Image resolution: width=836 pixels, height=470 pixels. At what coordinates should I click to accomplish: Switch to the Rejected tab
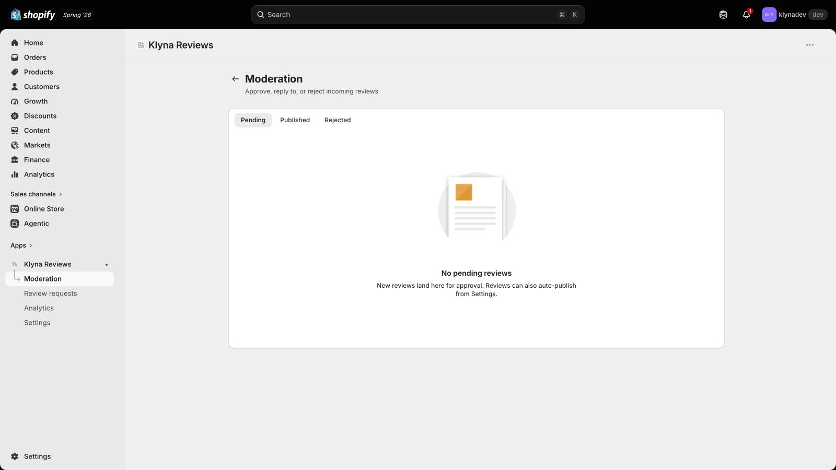click(x=338, y=120)
